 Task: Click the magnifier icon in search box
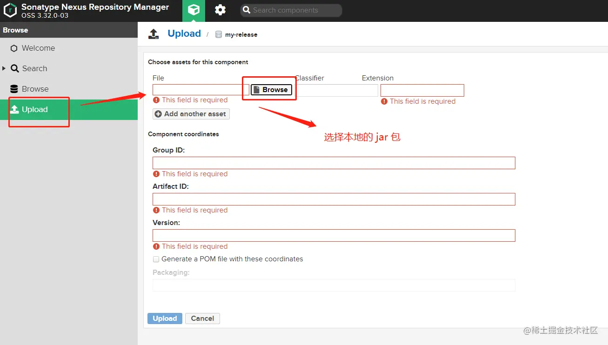coord(247,10)
